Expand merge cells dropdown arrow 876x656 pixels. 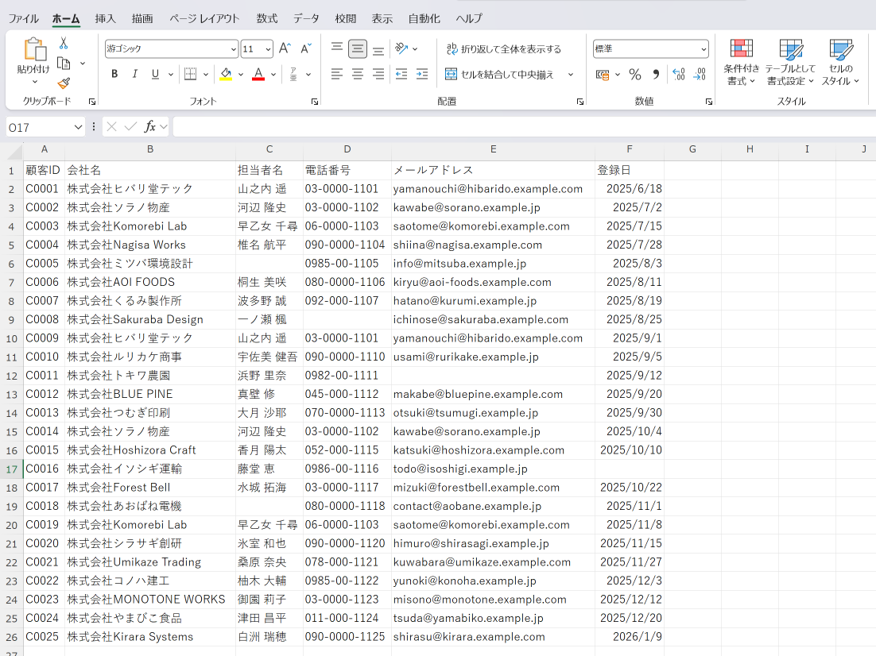[x=571, y=74]
